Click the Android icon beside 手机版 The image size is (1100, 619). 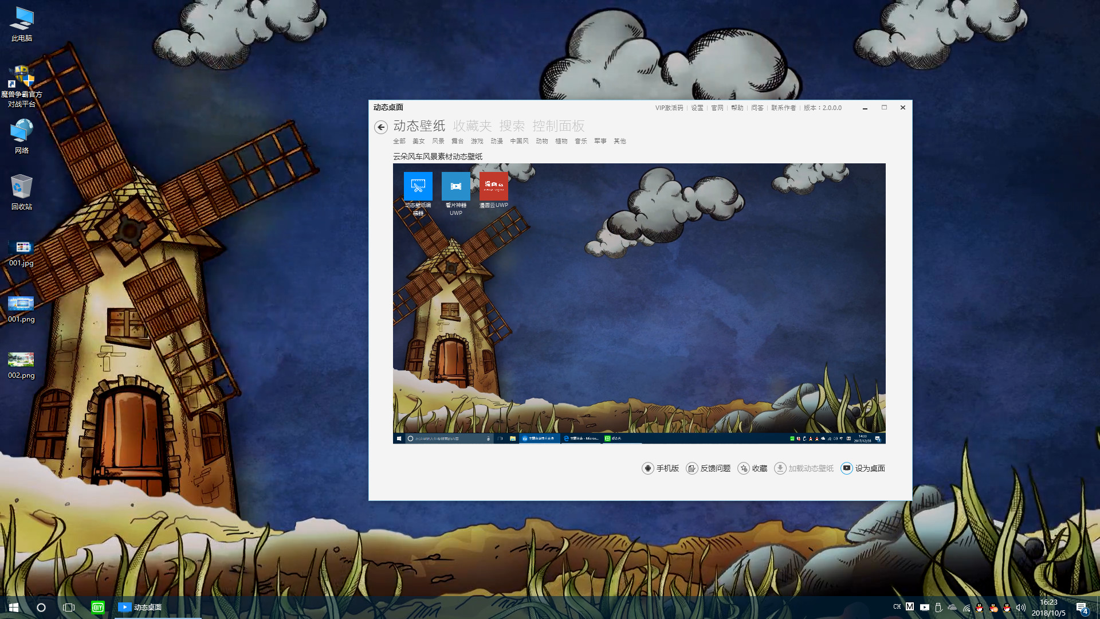pyautogui.click(x=647, y=468)
